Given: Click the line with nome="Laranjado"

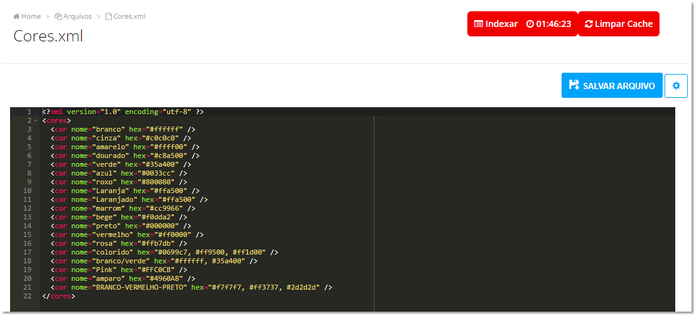Looking at the screenshot, I should [x=129, y=199].
